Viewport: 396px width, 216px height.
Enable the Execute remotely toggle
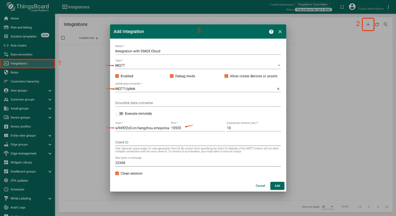(x=119, y=113)
